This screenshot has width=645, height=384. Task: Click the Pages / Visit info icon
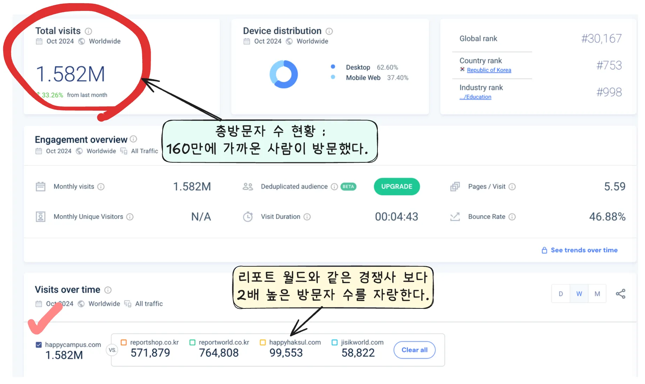tap(512, 187)
